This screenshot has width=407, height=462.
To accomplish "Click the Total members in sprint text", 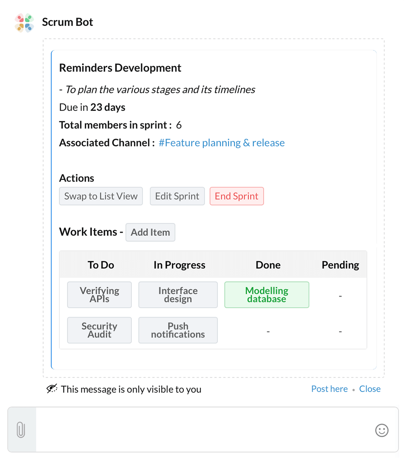I will click(115, 125).
